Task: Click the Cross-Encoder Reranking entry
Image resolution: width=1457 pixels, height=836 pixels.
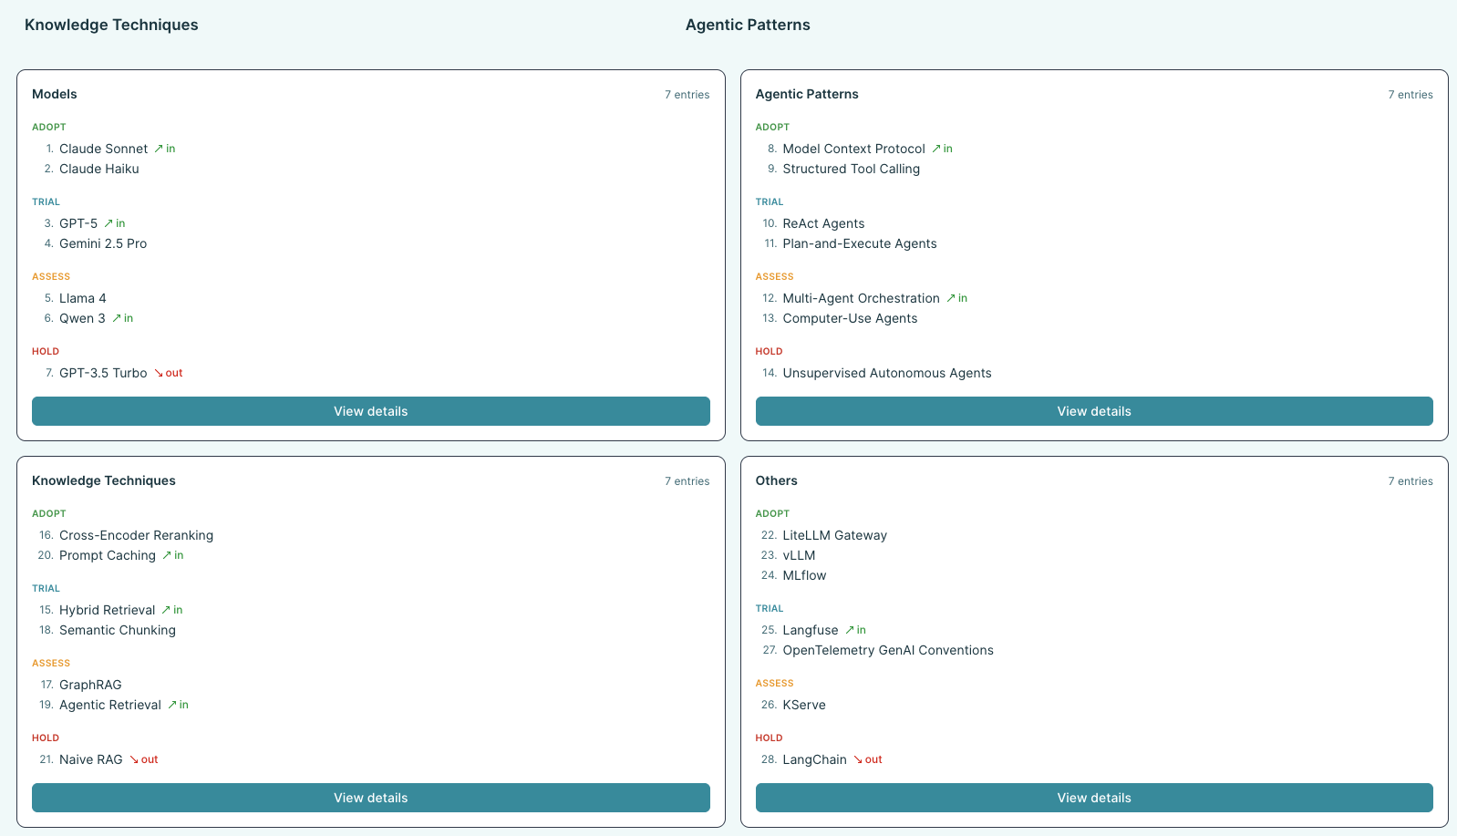Action: click(137, 535)
